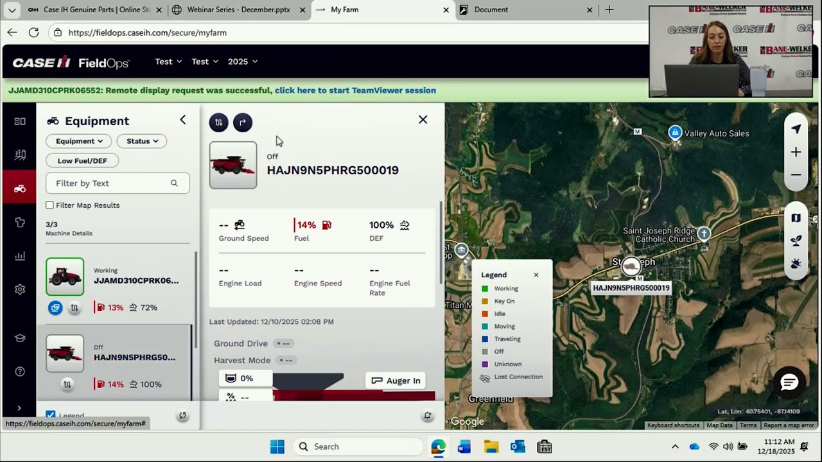Open the chat support bubble
This screenshot has width=822, height=462.
[x=789, y=383]
